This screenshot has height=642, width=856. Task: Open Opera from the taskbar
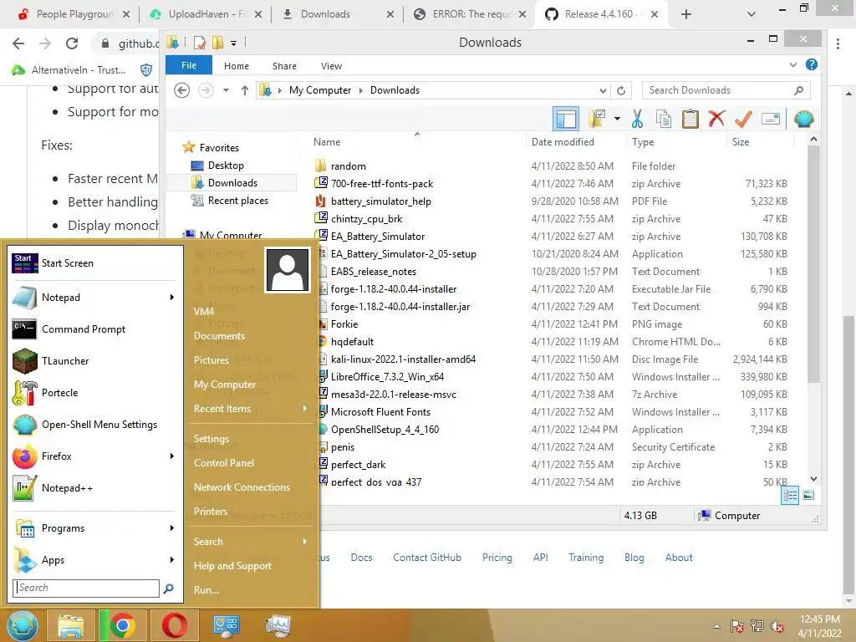[174, 625]
